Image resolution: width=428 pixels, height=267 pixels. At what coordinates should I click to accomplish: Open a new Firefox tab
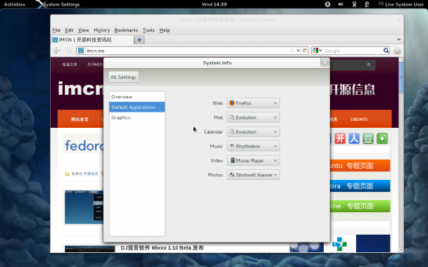pyautogui.click(x=139, y=40)
